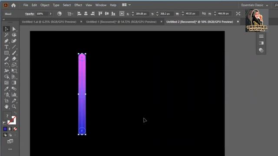Select the Zoom tool
The image size is (278, 156).
tap(14, 107)
